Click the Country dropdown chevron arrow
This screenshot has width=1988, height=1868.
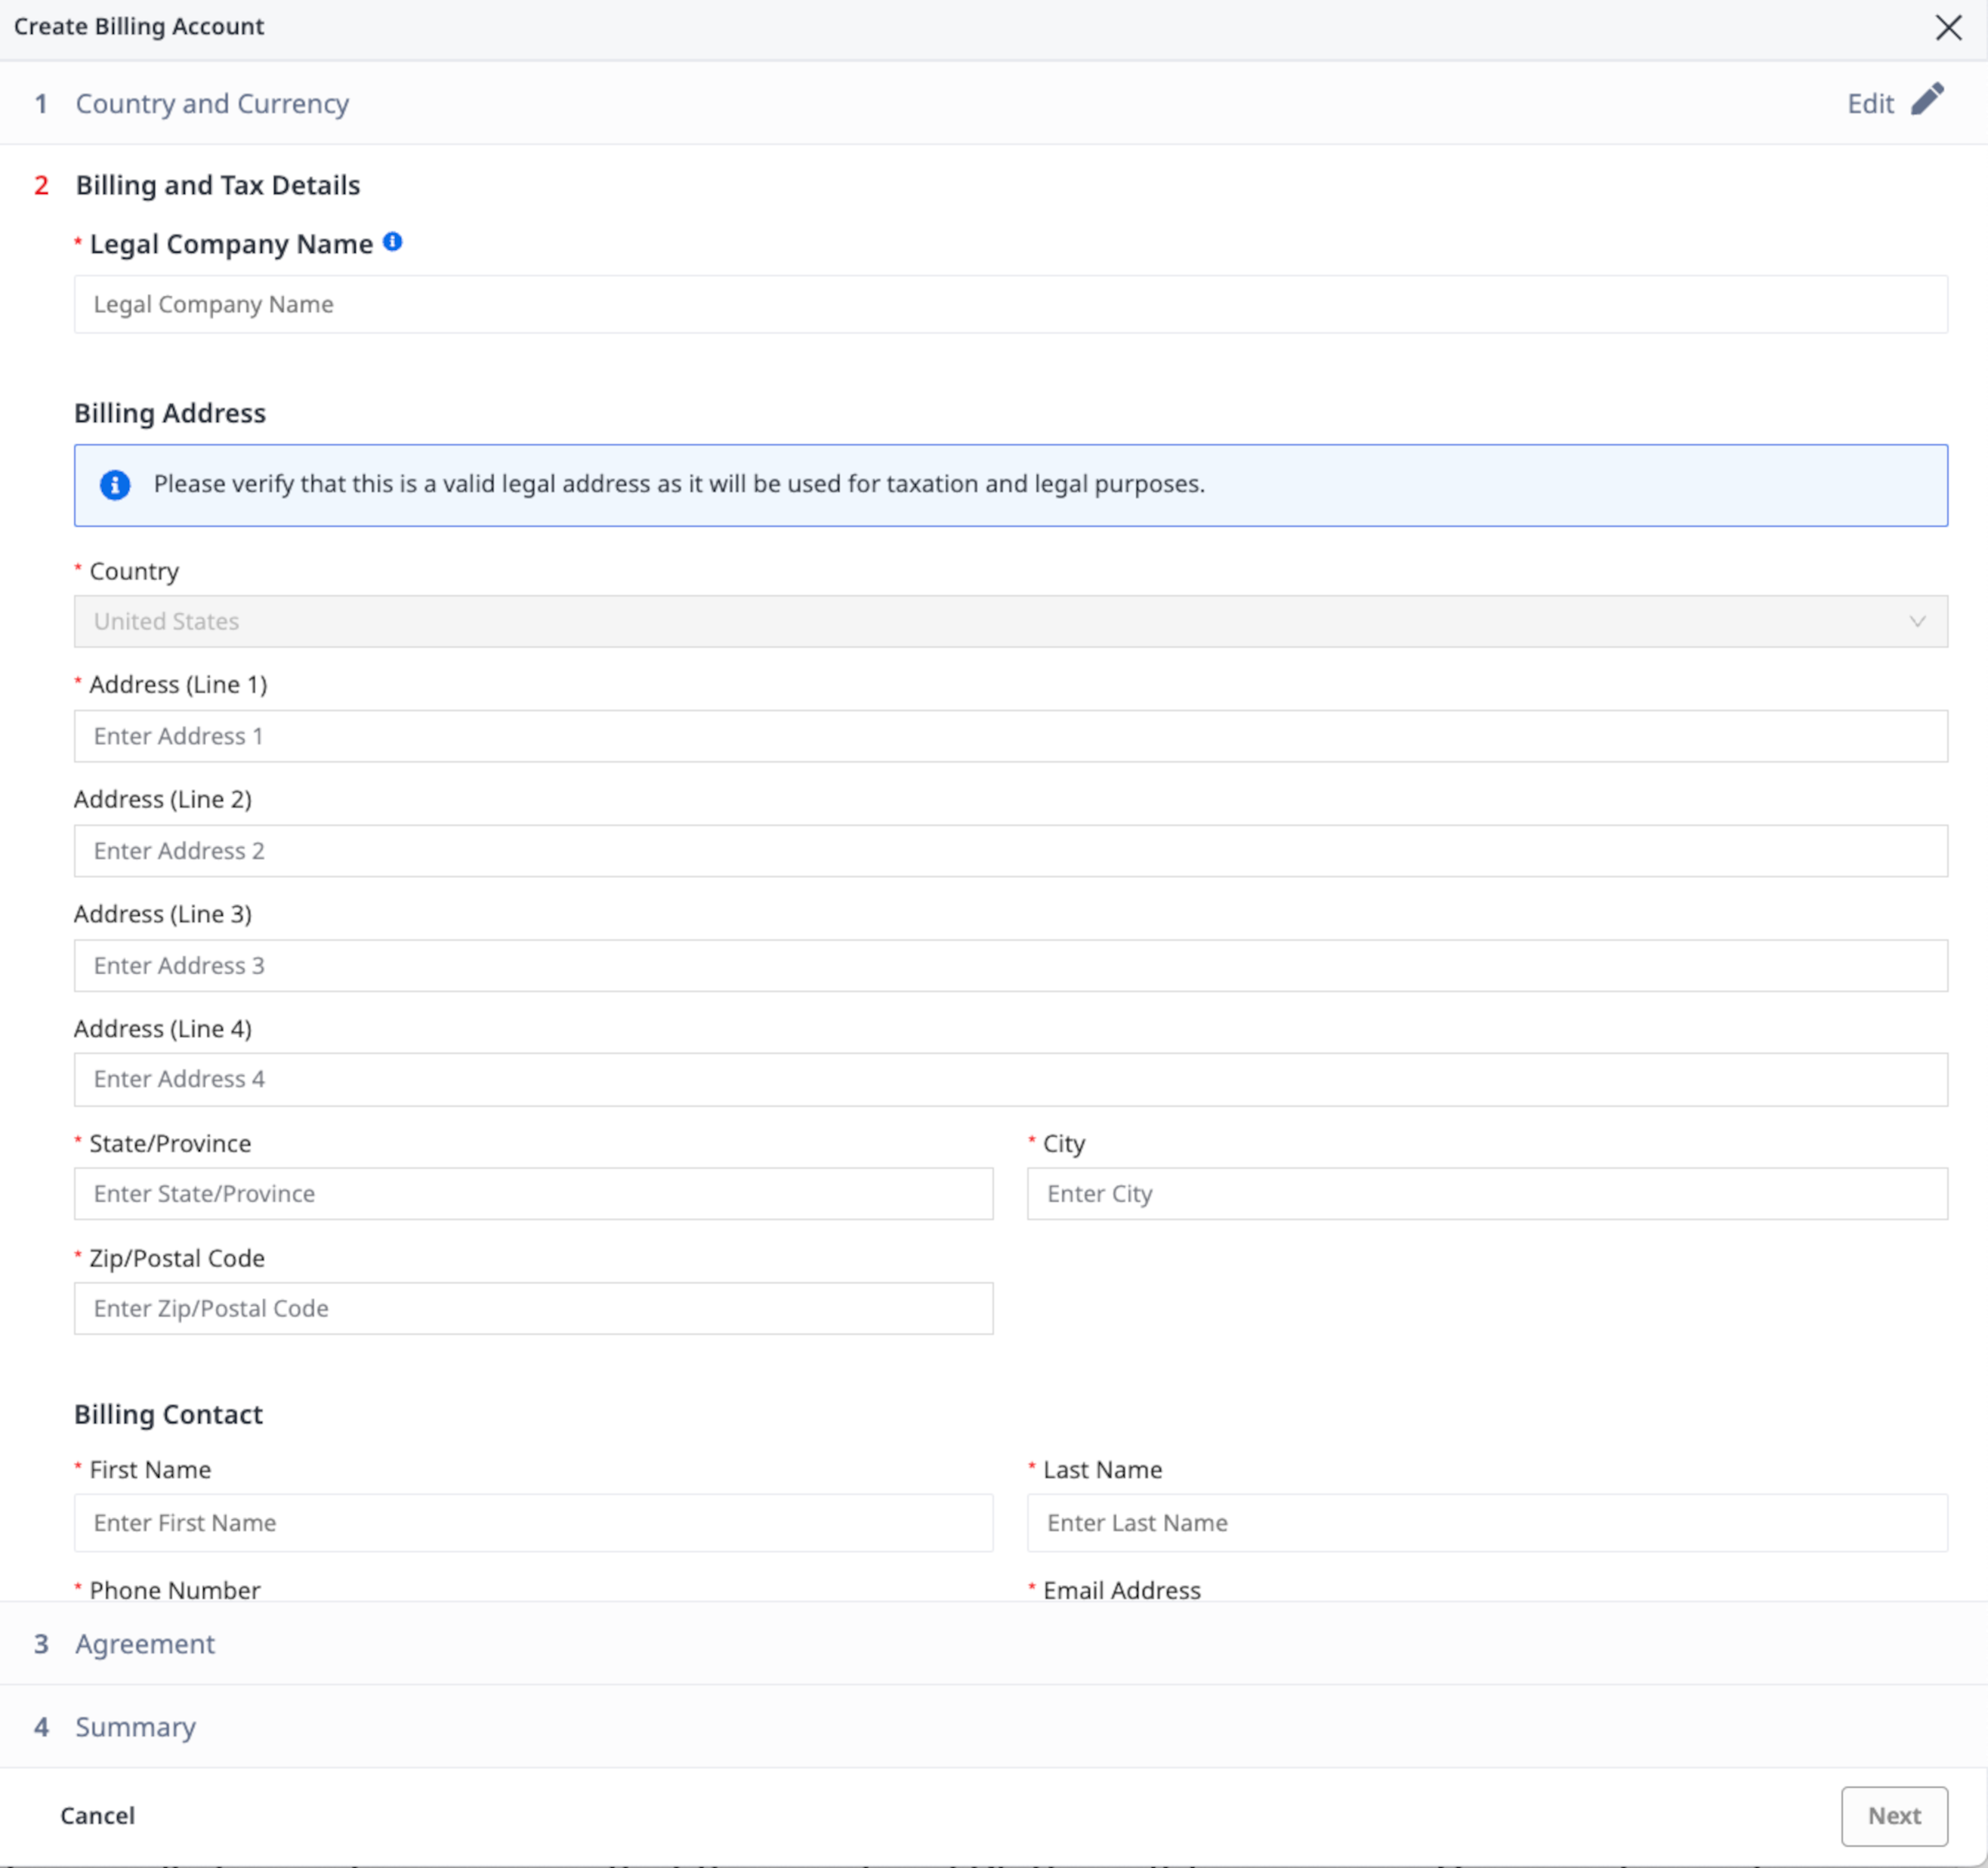tap(1917, 621)
